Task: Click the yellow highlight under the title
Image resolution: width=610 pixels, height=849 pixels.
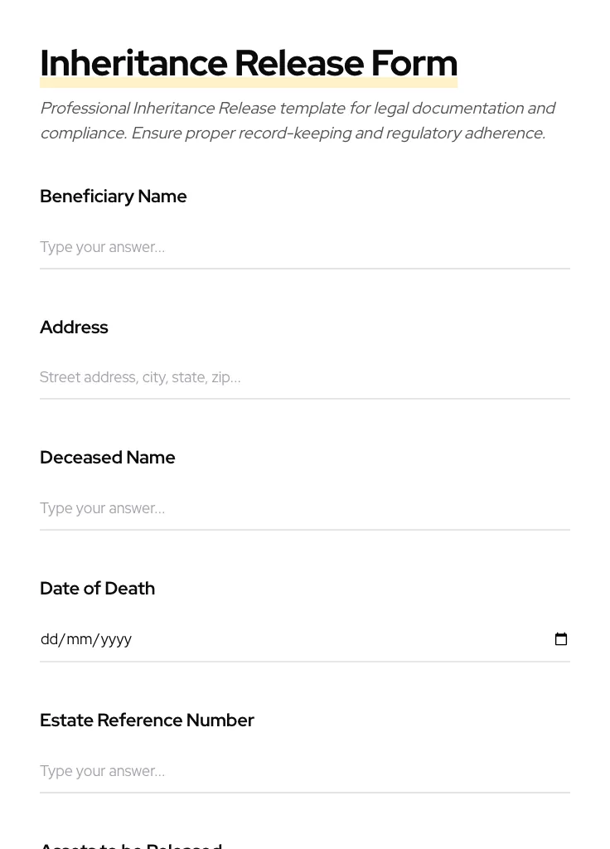Action: (x=249, y=81)
